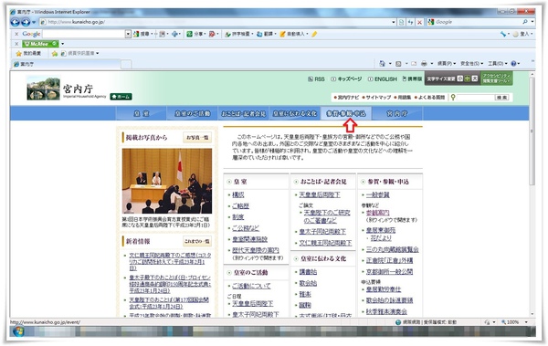Refresh the page using the address bar icon
Screen dimensions: 548x346
411,22
